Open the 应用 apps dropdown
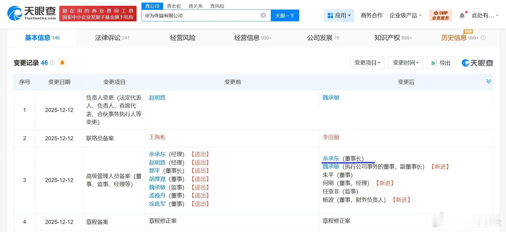Screen dimensions: 506x232 click(339, 16)
